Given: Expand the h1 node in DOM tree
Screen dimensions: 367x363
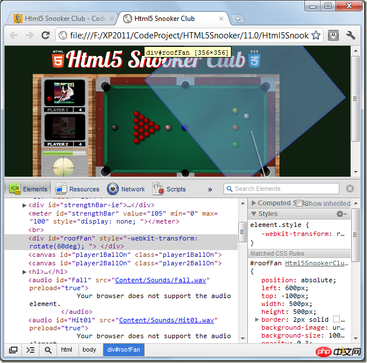Looking at the screenshot, I should click(x=24, y=272).
